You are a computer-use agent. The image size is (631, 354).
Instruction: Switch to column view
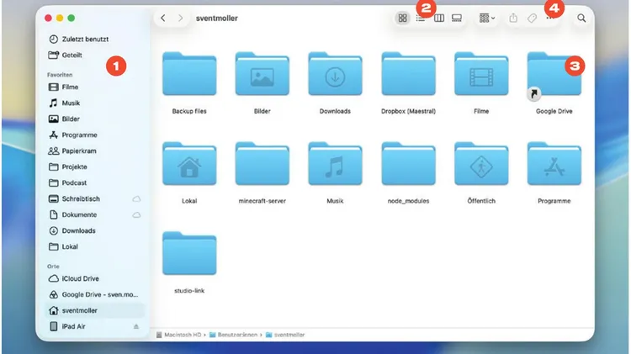439,18
